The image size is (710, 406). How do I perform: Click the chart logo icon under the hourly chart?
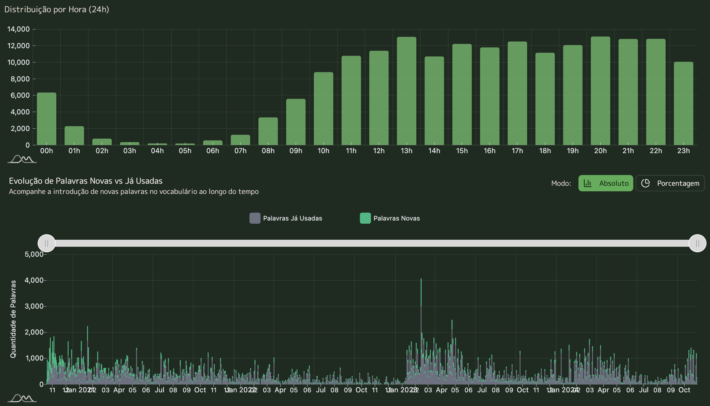click(x=22, y=159)
